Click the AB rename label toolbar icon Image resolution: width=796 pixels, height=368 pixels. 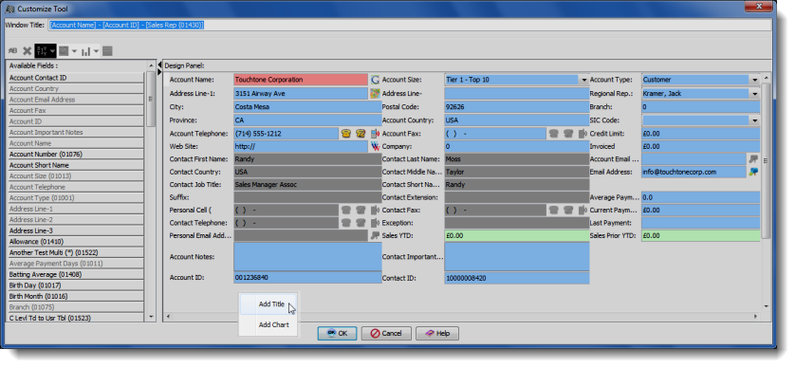pos(13,51)
